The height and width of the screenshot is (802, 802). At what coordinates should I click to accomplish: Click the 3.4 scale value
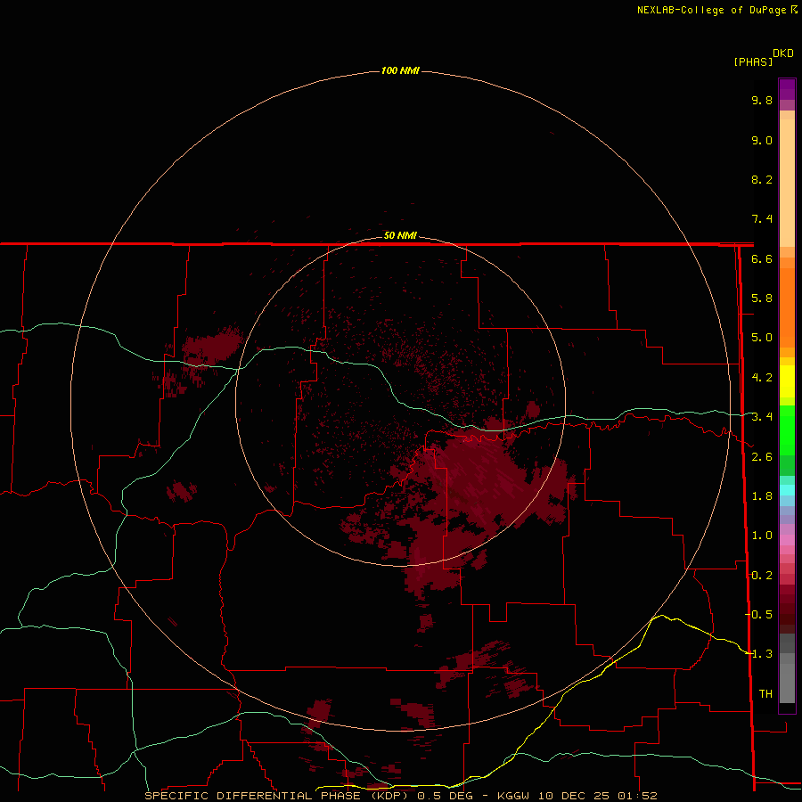[762, 417]
